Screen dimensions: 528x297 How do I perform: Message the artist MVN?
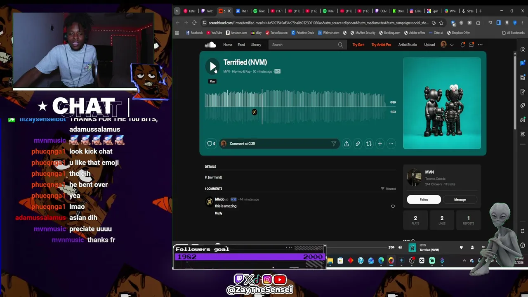[460, 200]
